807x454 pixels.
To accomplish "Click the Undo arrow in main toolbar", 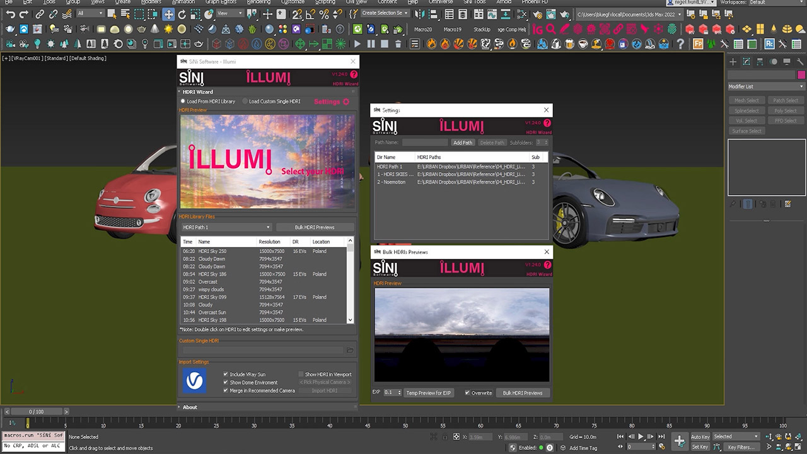I will 10,14.
